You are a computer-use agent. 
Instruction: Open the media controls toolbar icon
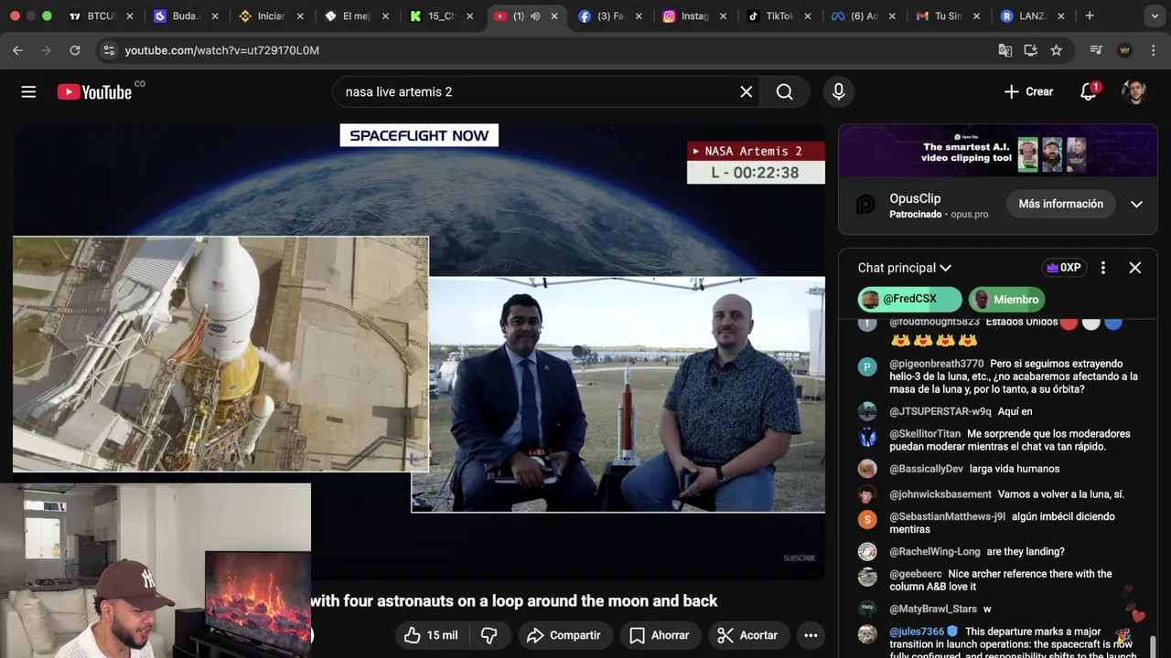tap(1096, 50)
